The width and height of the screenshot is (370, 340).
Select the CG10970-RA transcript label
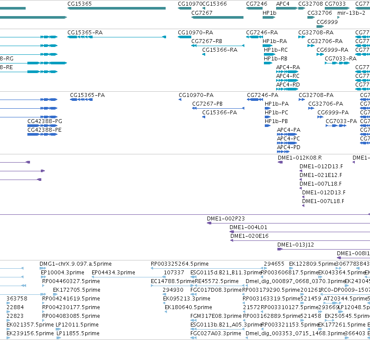(195, 33)
